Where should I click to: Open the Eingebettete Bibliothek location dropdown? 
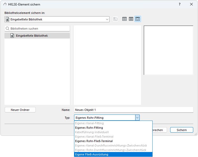pyautogui.click(x=57, y=19)
